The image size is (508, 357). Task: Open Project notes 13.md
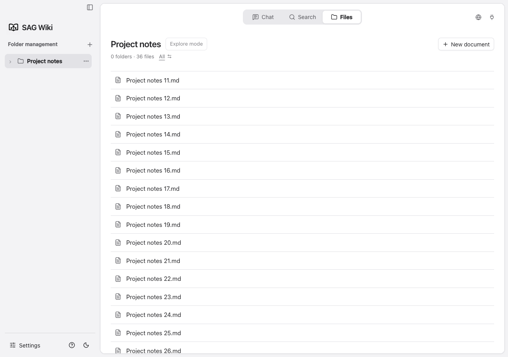click(302, 116)
